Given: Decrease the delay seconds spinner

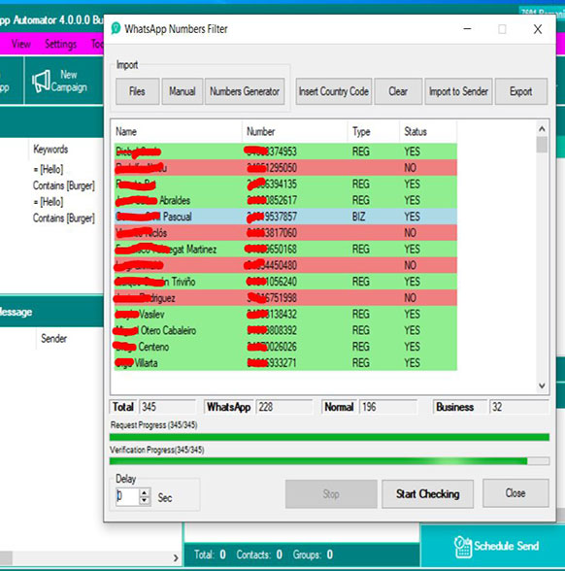Looking at the screenshot, I should tap(144, 500).
